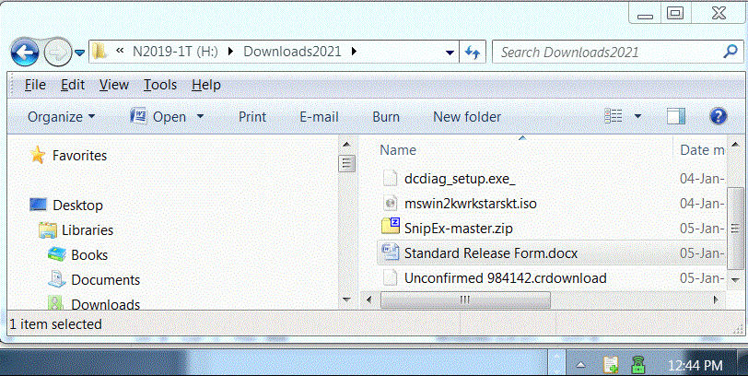Viewport: 748px width, 376px height.
Task: Refresh the Downloads2021 folder view
Action: (473, 52)
